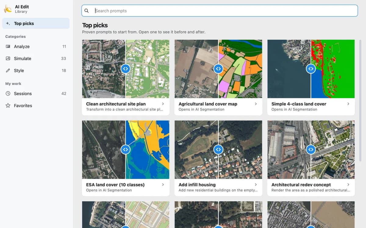This screenshot has height=228, width=366.
Task: Click 'Render the area as a polished architectural...' text
Action: tap(311, 190)
